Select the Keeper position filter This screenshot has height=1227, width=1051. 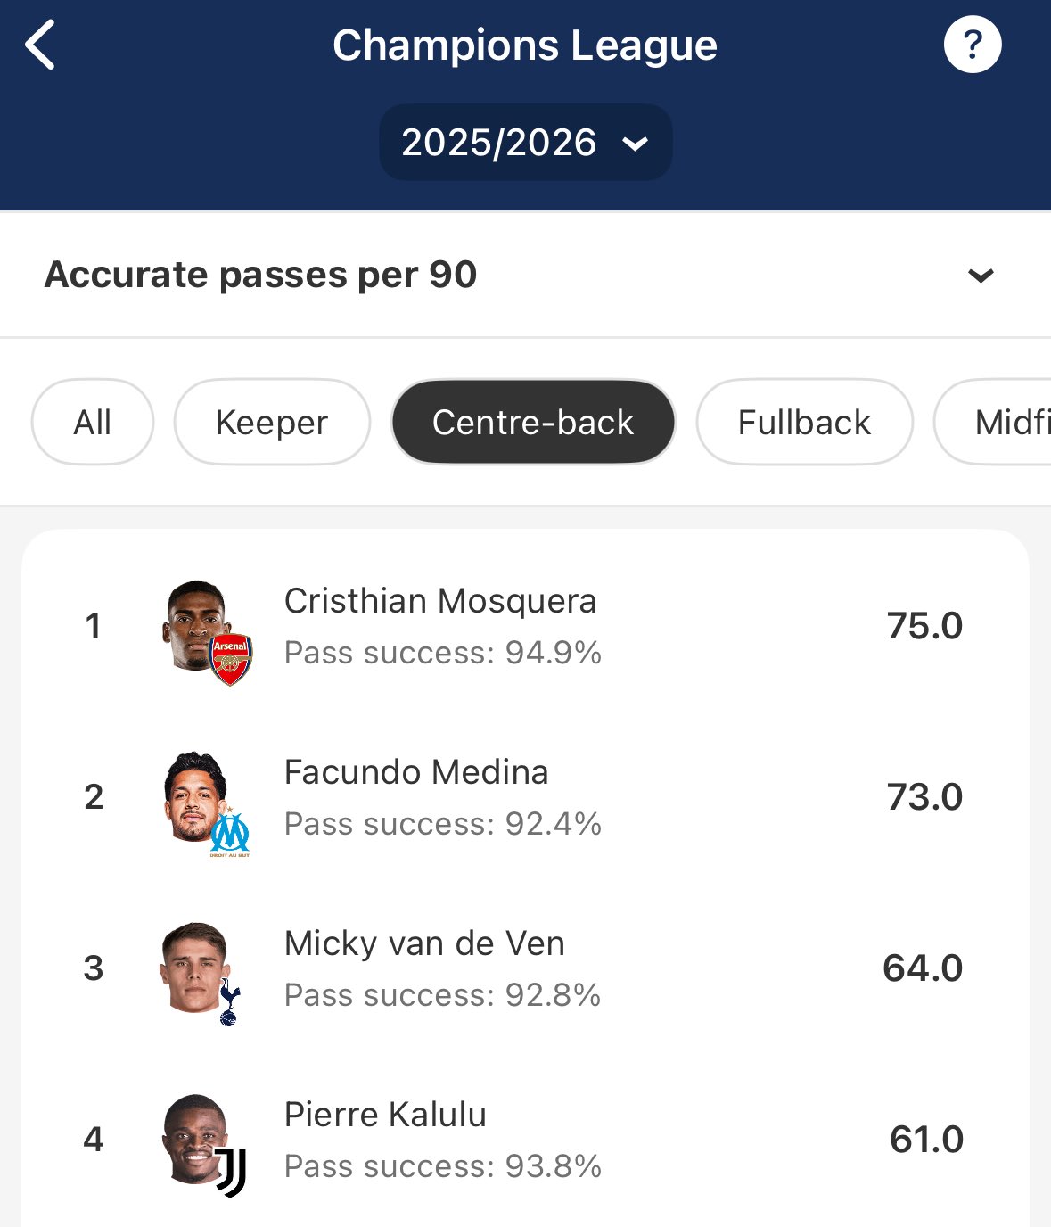click(272, 423)
